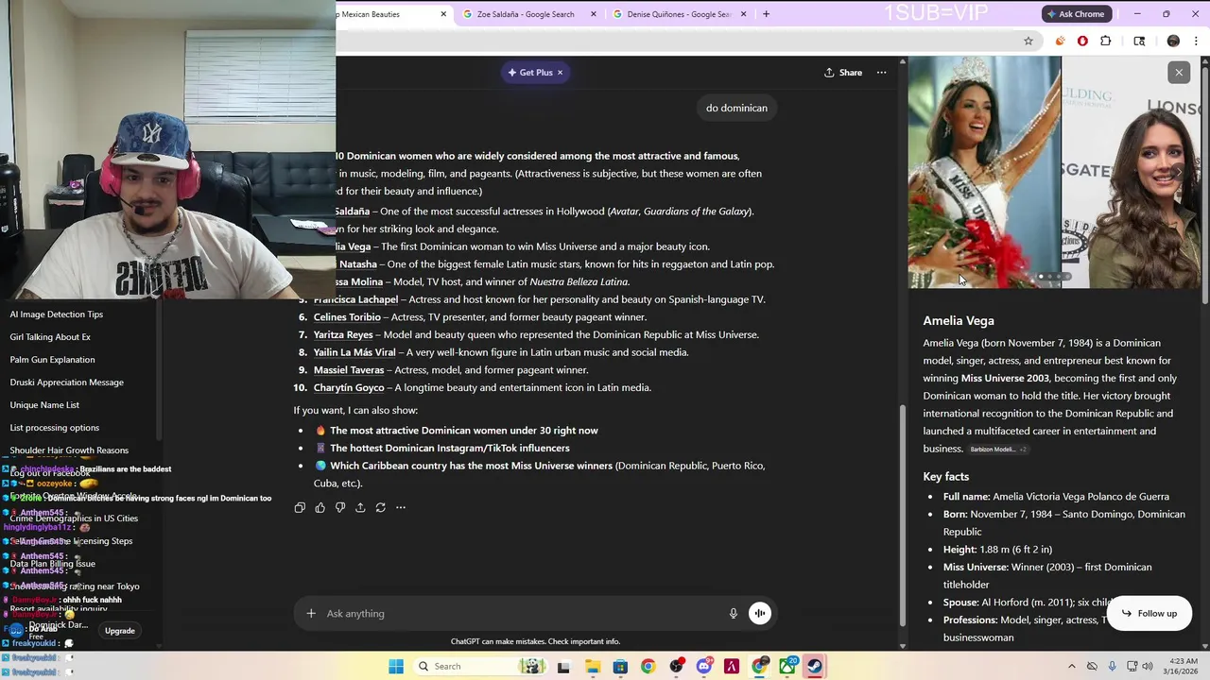1210x680 pixels.
Task: Open the Chrome Extensions puzzle icon
Action: pyautogui.click(x=1106, y=41)
